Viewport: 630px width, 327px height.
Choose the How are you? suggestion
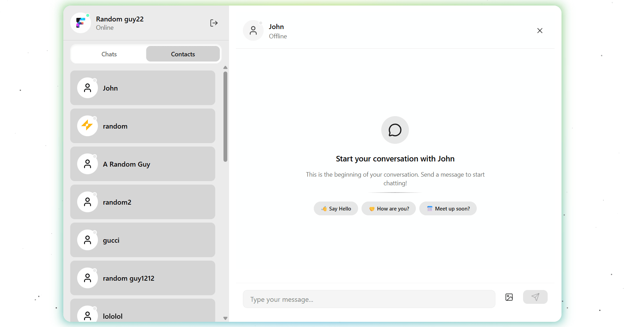pyautogui.click(x=389, y=208)
